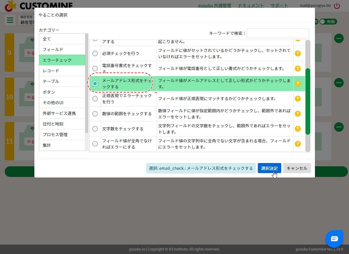Open help for メールアドレス形式をチェックする
The height and width of the screenshot is (254, 349).
pyautogui.click(x=297, y=84)
